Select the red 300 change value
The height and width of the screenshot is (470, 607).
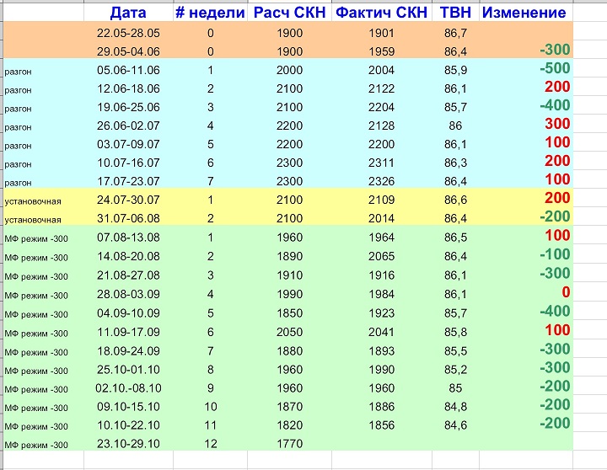(557, 124)
